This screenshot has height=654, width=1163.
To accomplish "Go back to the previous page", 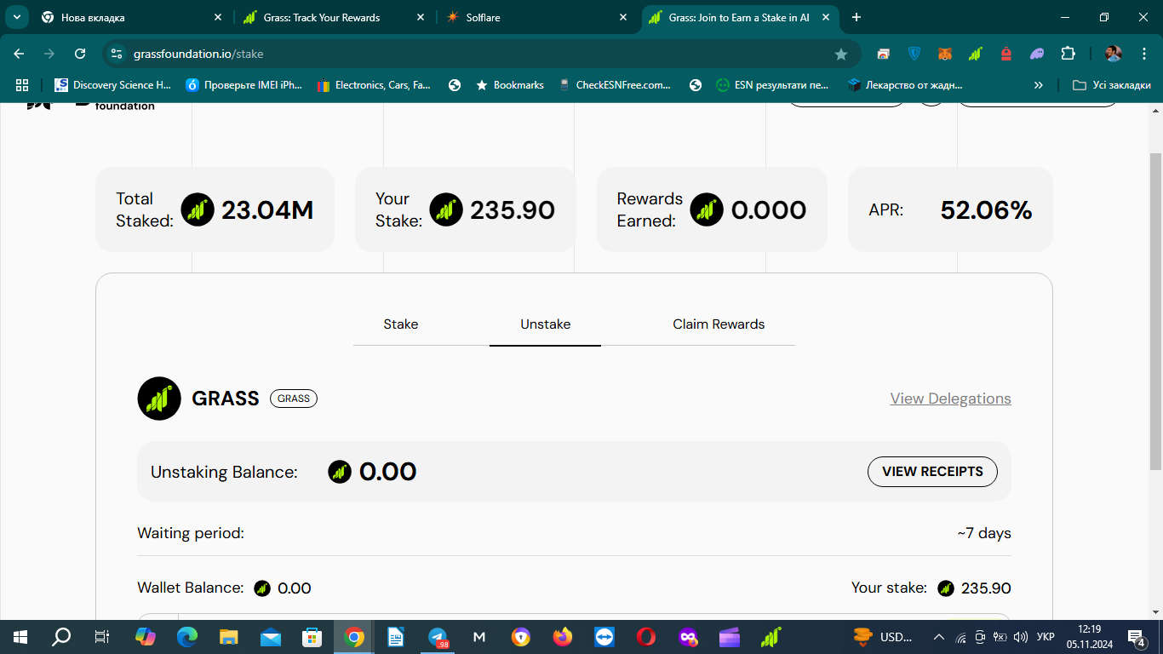I will click(19, 54).
